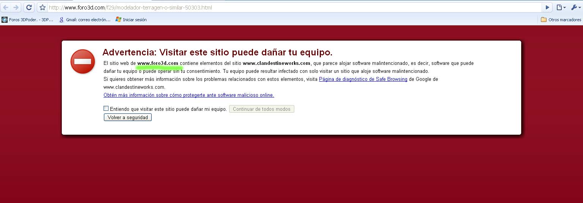Click the bold www.clandestineworks.com text
Viewport: 583px width, 203px height.
277,63
